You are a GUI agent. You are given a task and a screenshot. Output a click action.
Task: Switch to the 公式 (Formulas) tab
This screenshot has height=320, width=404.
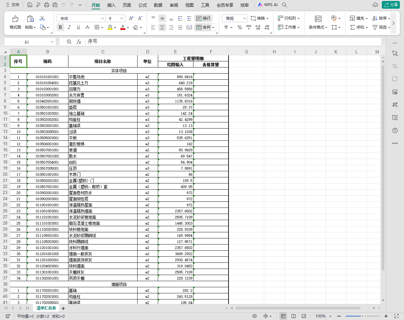coord(143,5)
